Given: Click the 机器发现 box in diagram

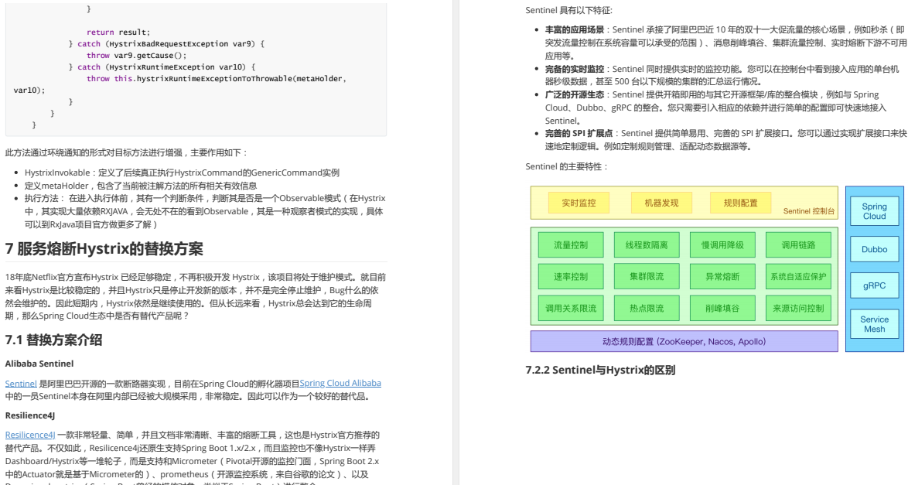Looking at the screenshot, I should click(x=661, y=203).
